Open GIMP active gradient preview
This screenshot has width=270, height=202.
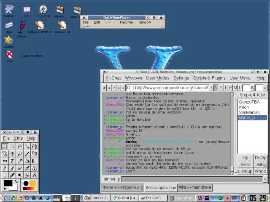pyautogui.click(x=30, y=189)
